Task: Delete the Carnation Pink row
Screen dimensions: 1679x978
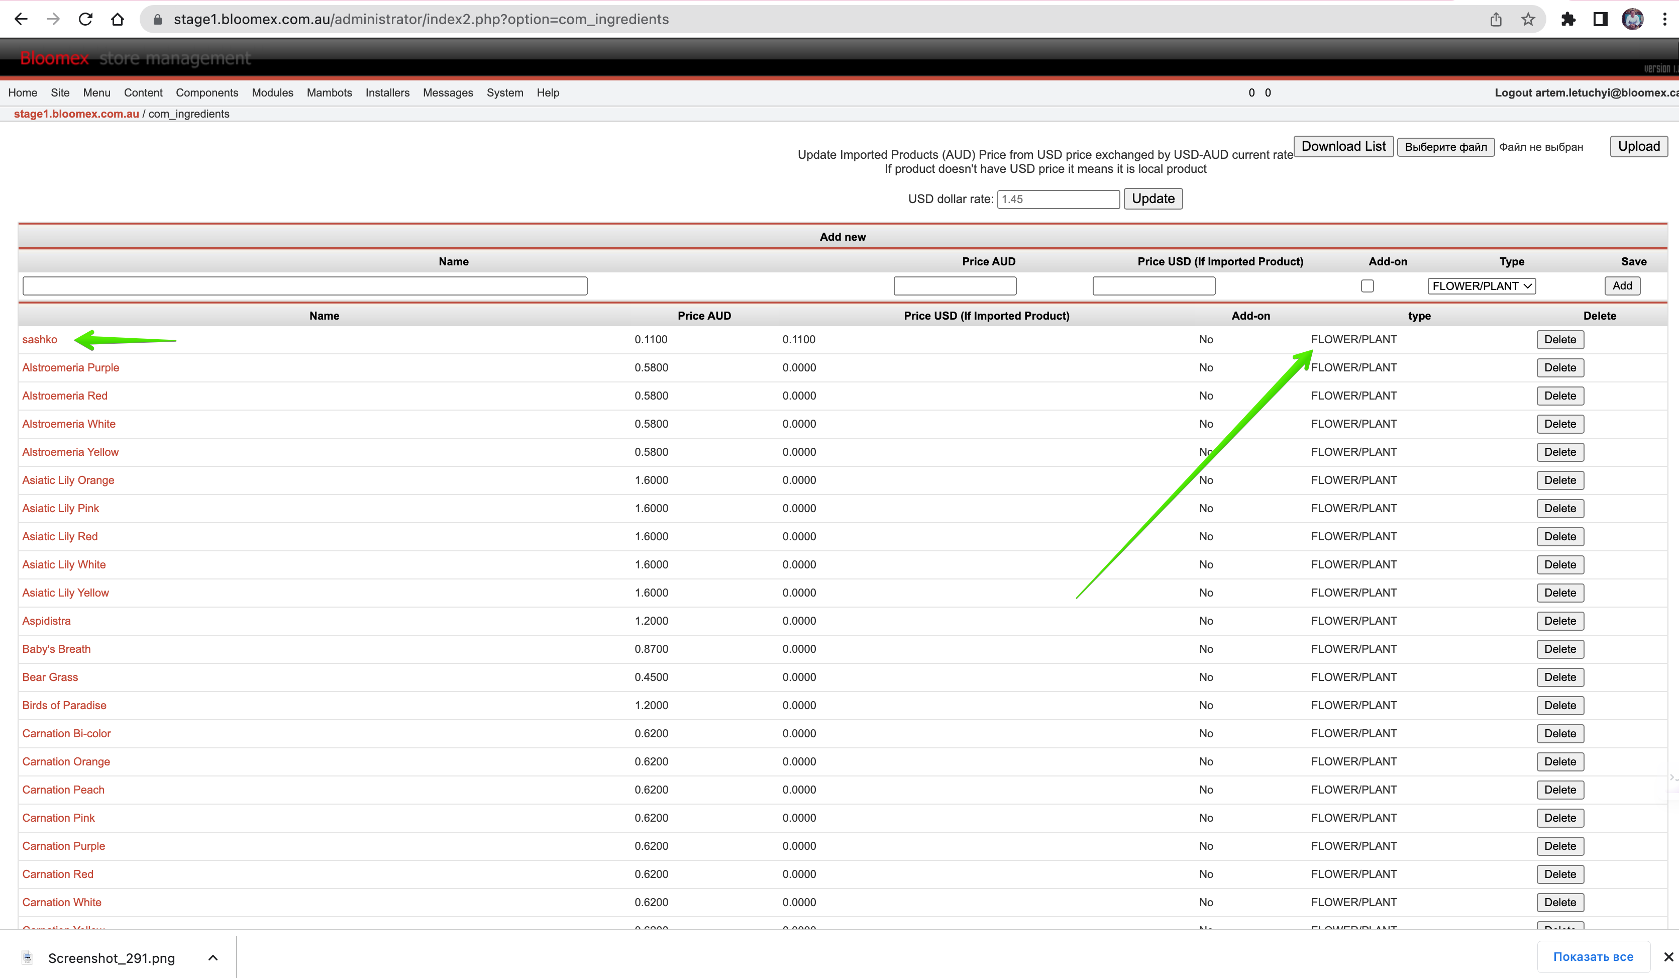Action: (1560, 817)
